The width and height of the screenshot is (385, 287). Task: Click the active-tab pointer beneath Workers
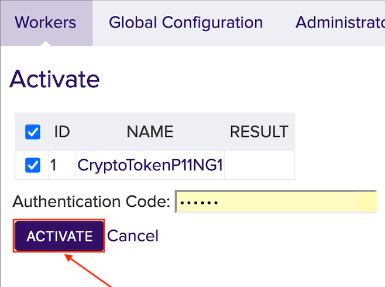point(46,43)
